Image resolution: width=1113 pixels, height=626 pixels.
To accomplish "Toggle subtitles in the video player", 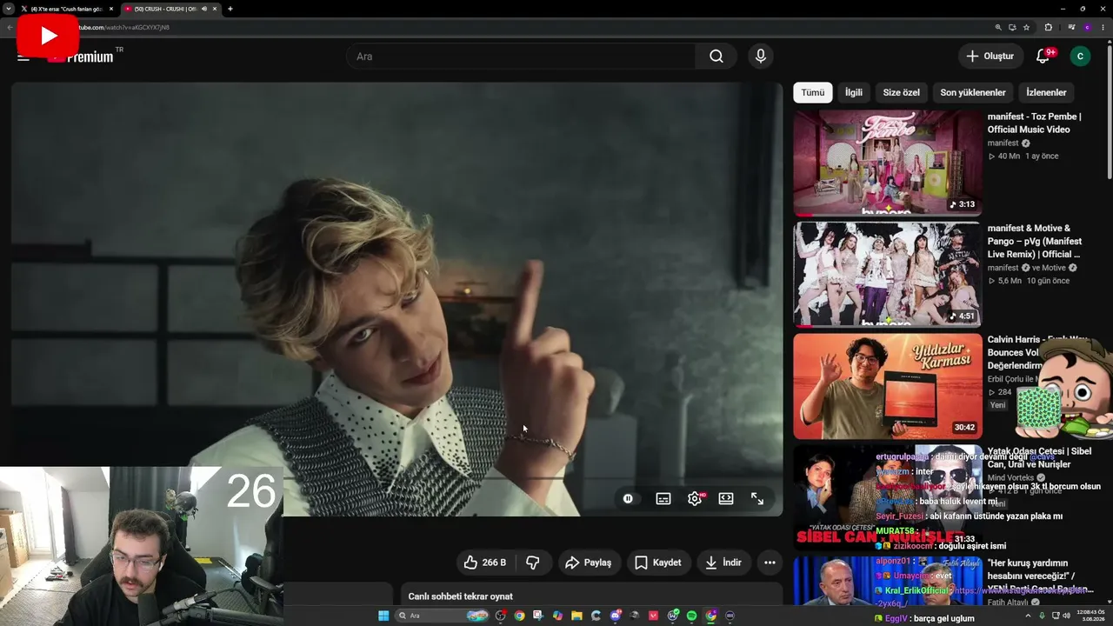I will click(x=663, y=498).
